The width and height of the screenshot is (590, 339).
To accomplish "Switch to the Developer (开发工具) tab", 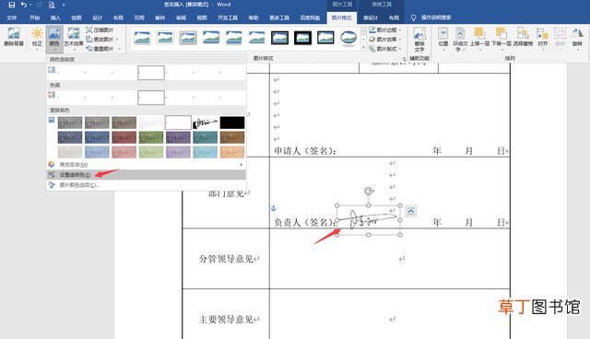I will point(228,18).
